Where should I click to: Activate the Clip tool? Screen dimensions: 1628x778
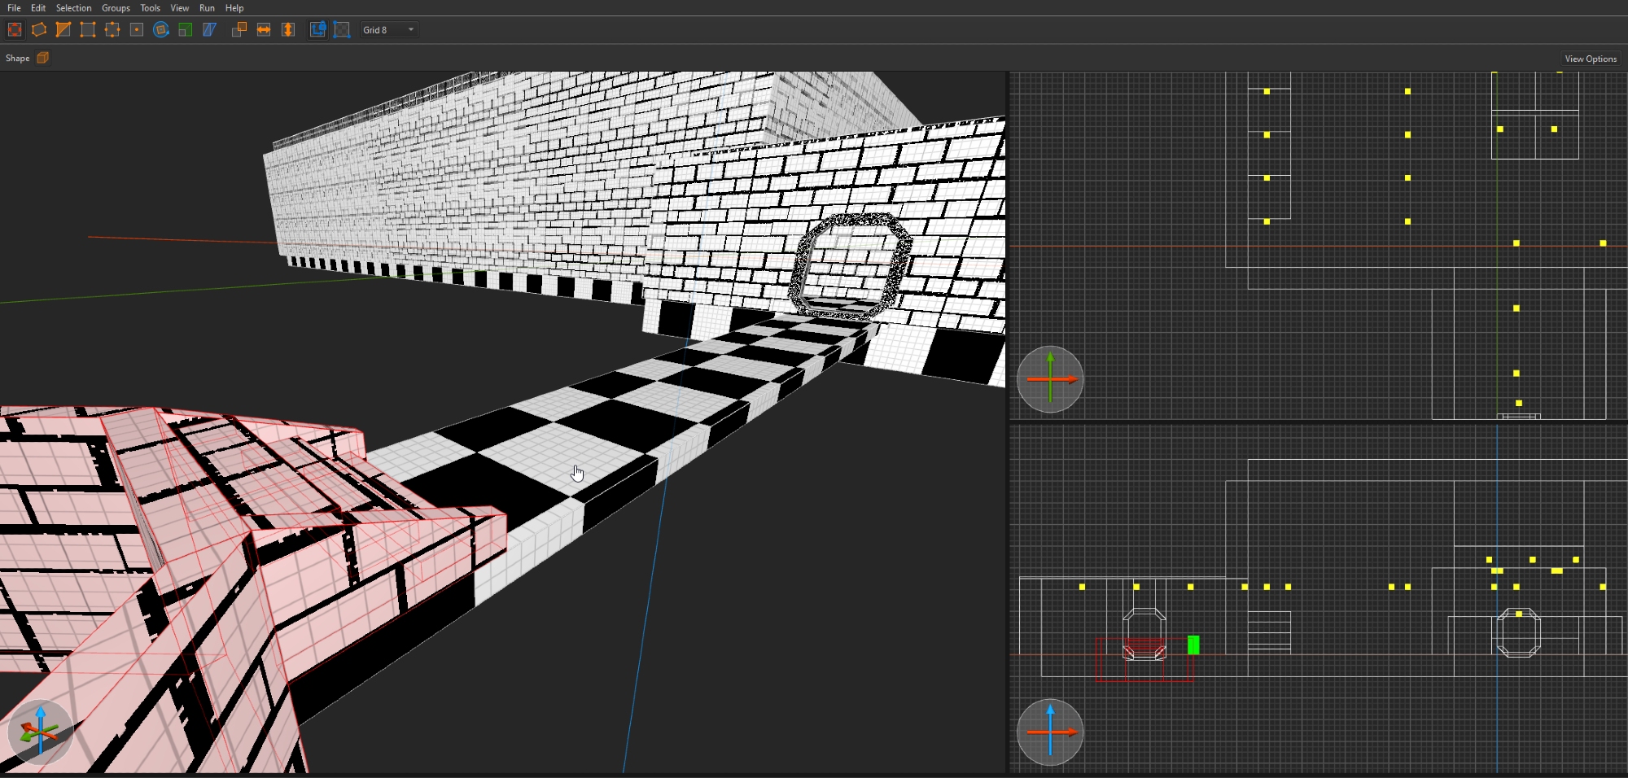63,30
